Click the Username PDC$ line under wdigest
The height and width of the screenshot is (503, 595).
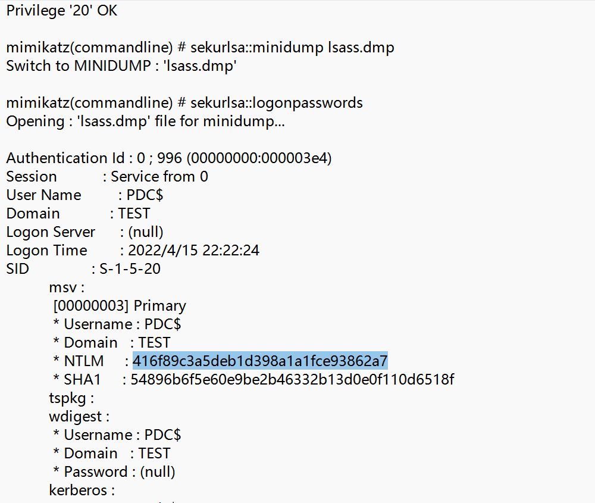click(117, 435)
